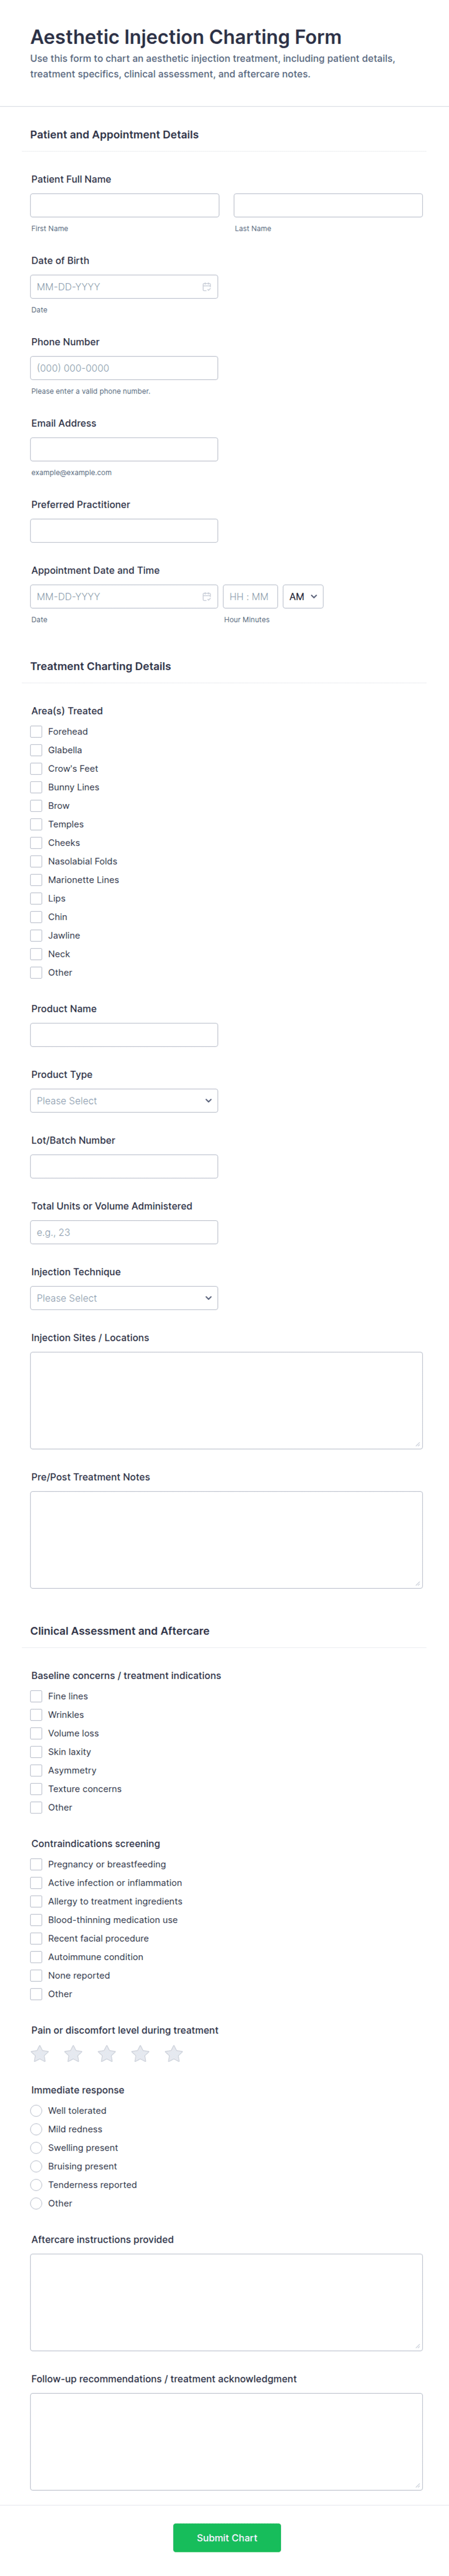Click the First Name input field
449x2576 pixels.
[x=124, y=206]
